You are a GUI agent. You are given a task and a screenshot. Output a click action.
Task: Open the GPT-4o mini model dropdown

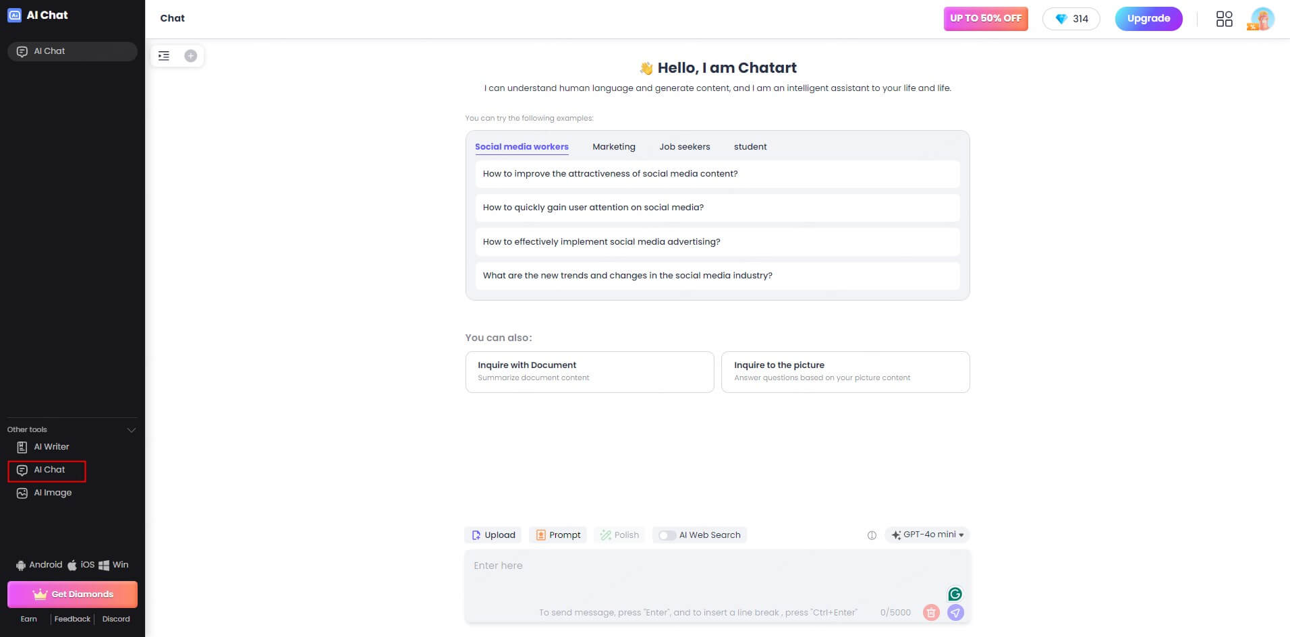click(x=927, y=535)
